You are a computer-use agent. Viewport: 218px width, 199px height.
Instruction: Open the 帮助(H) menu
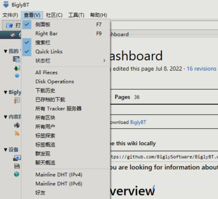[99, 15]
